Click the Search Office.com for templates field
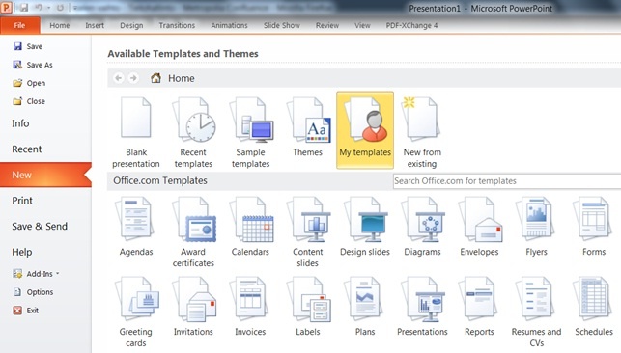 pos(507,181)
